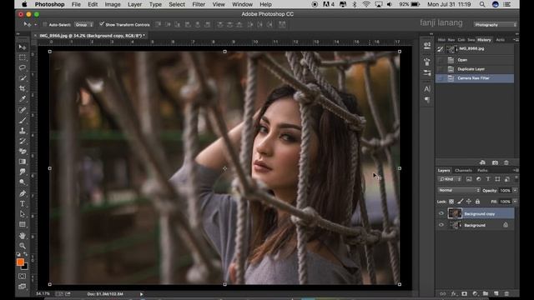The width and height of the screenshot is (534, 300).
Task: Link layers icon in Layers panel
Action: [443, 293]
